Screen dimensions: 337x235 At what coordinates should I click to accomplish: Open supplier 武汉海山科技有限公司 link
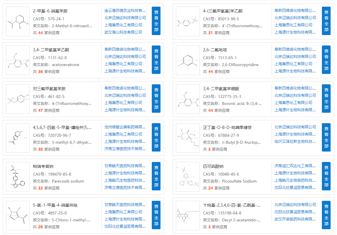pos(123,32)
